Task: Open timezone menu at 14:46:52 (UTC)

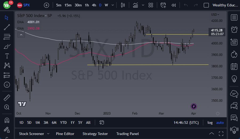Action: pos(186,122)
